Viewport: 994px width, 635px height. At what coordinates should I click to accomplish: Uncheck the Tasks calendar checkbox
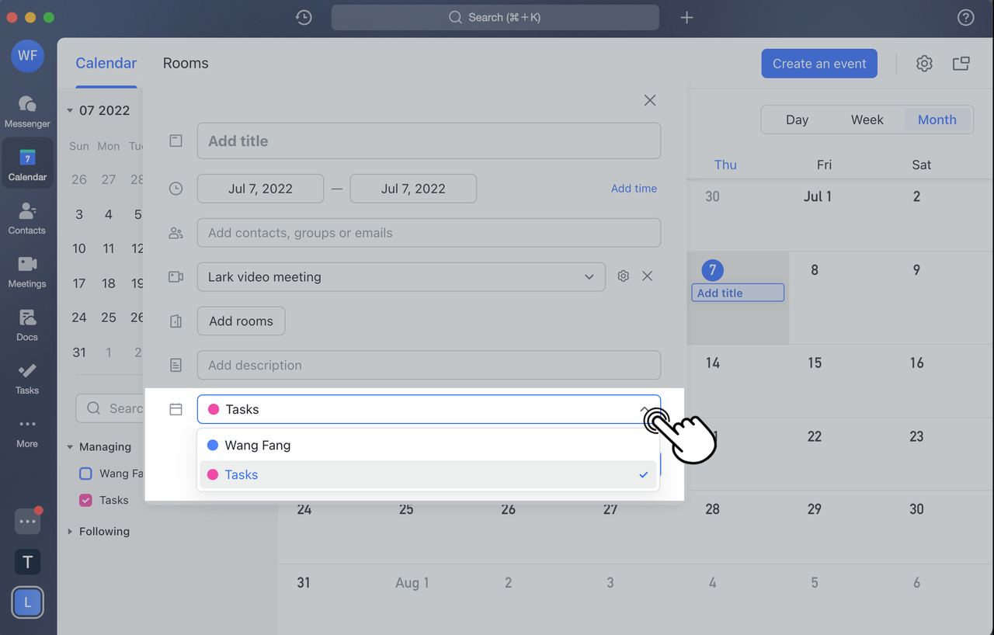point(86,500)
